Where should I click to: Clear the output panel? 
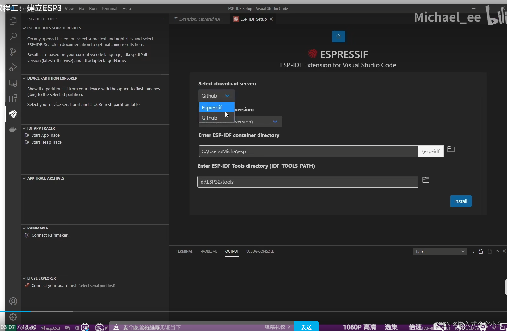click(472, 251)
